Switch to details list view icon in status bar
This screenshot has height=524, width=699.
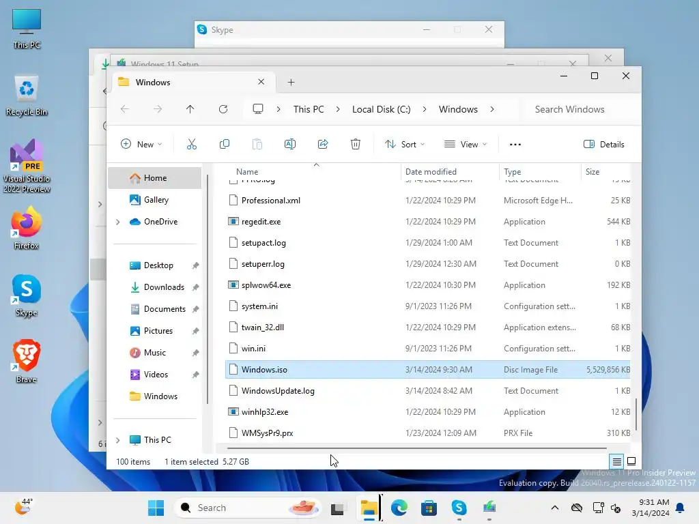[x=616, y=462]
